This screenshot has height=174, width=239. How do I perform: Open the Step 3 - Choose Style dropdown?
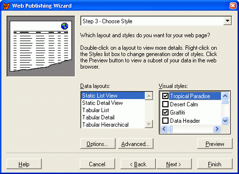click(x=227, y=21)
